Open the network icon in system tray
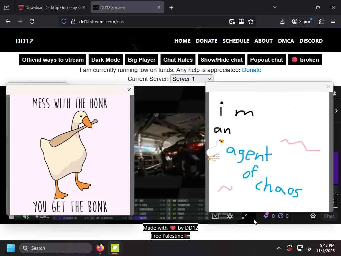 300,248
